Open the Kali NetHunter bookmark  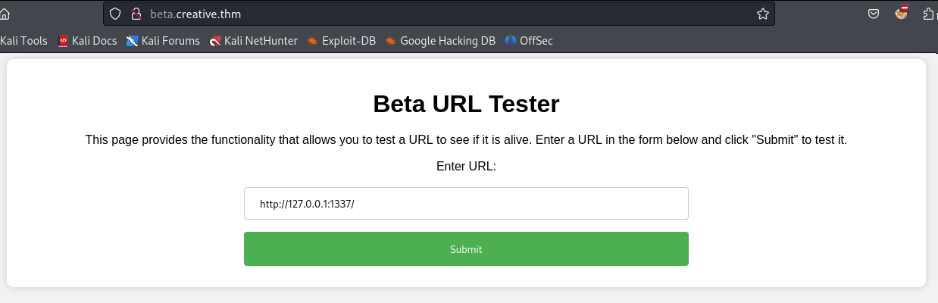click(253, 41)
